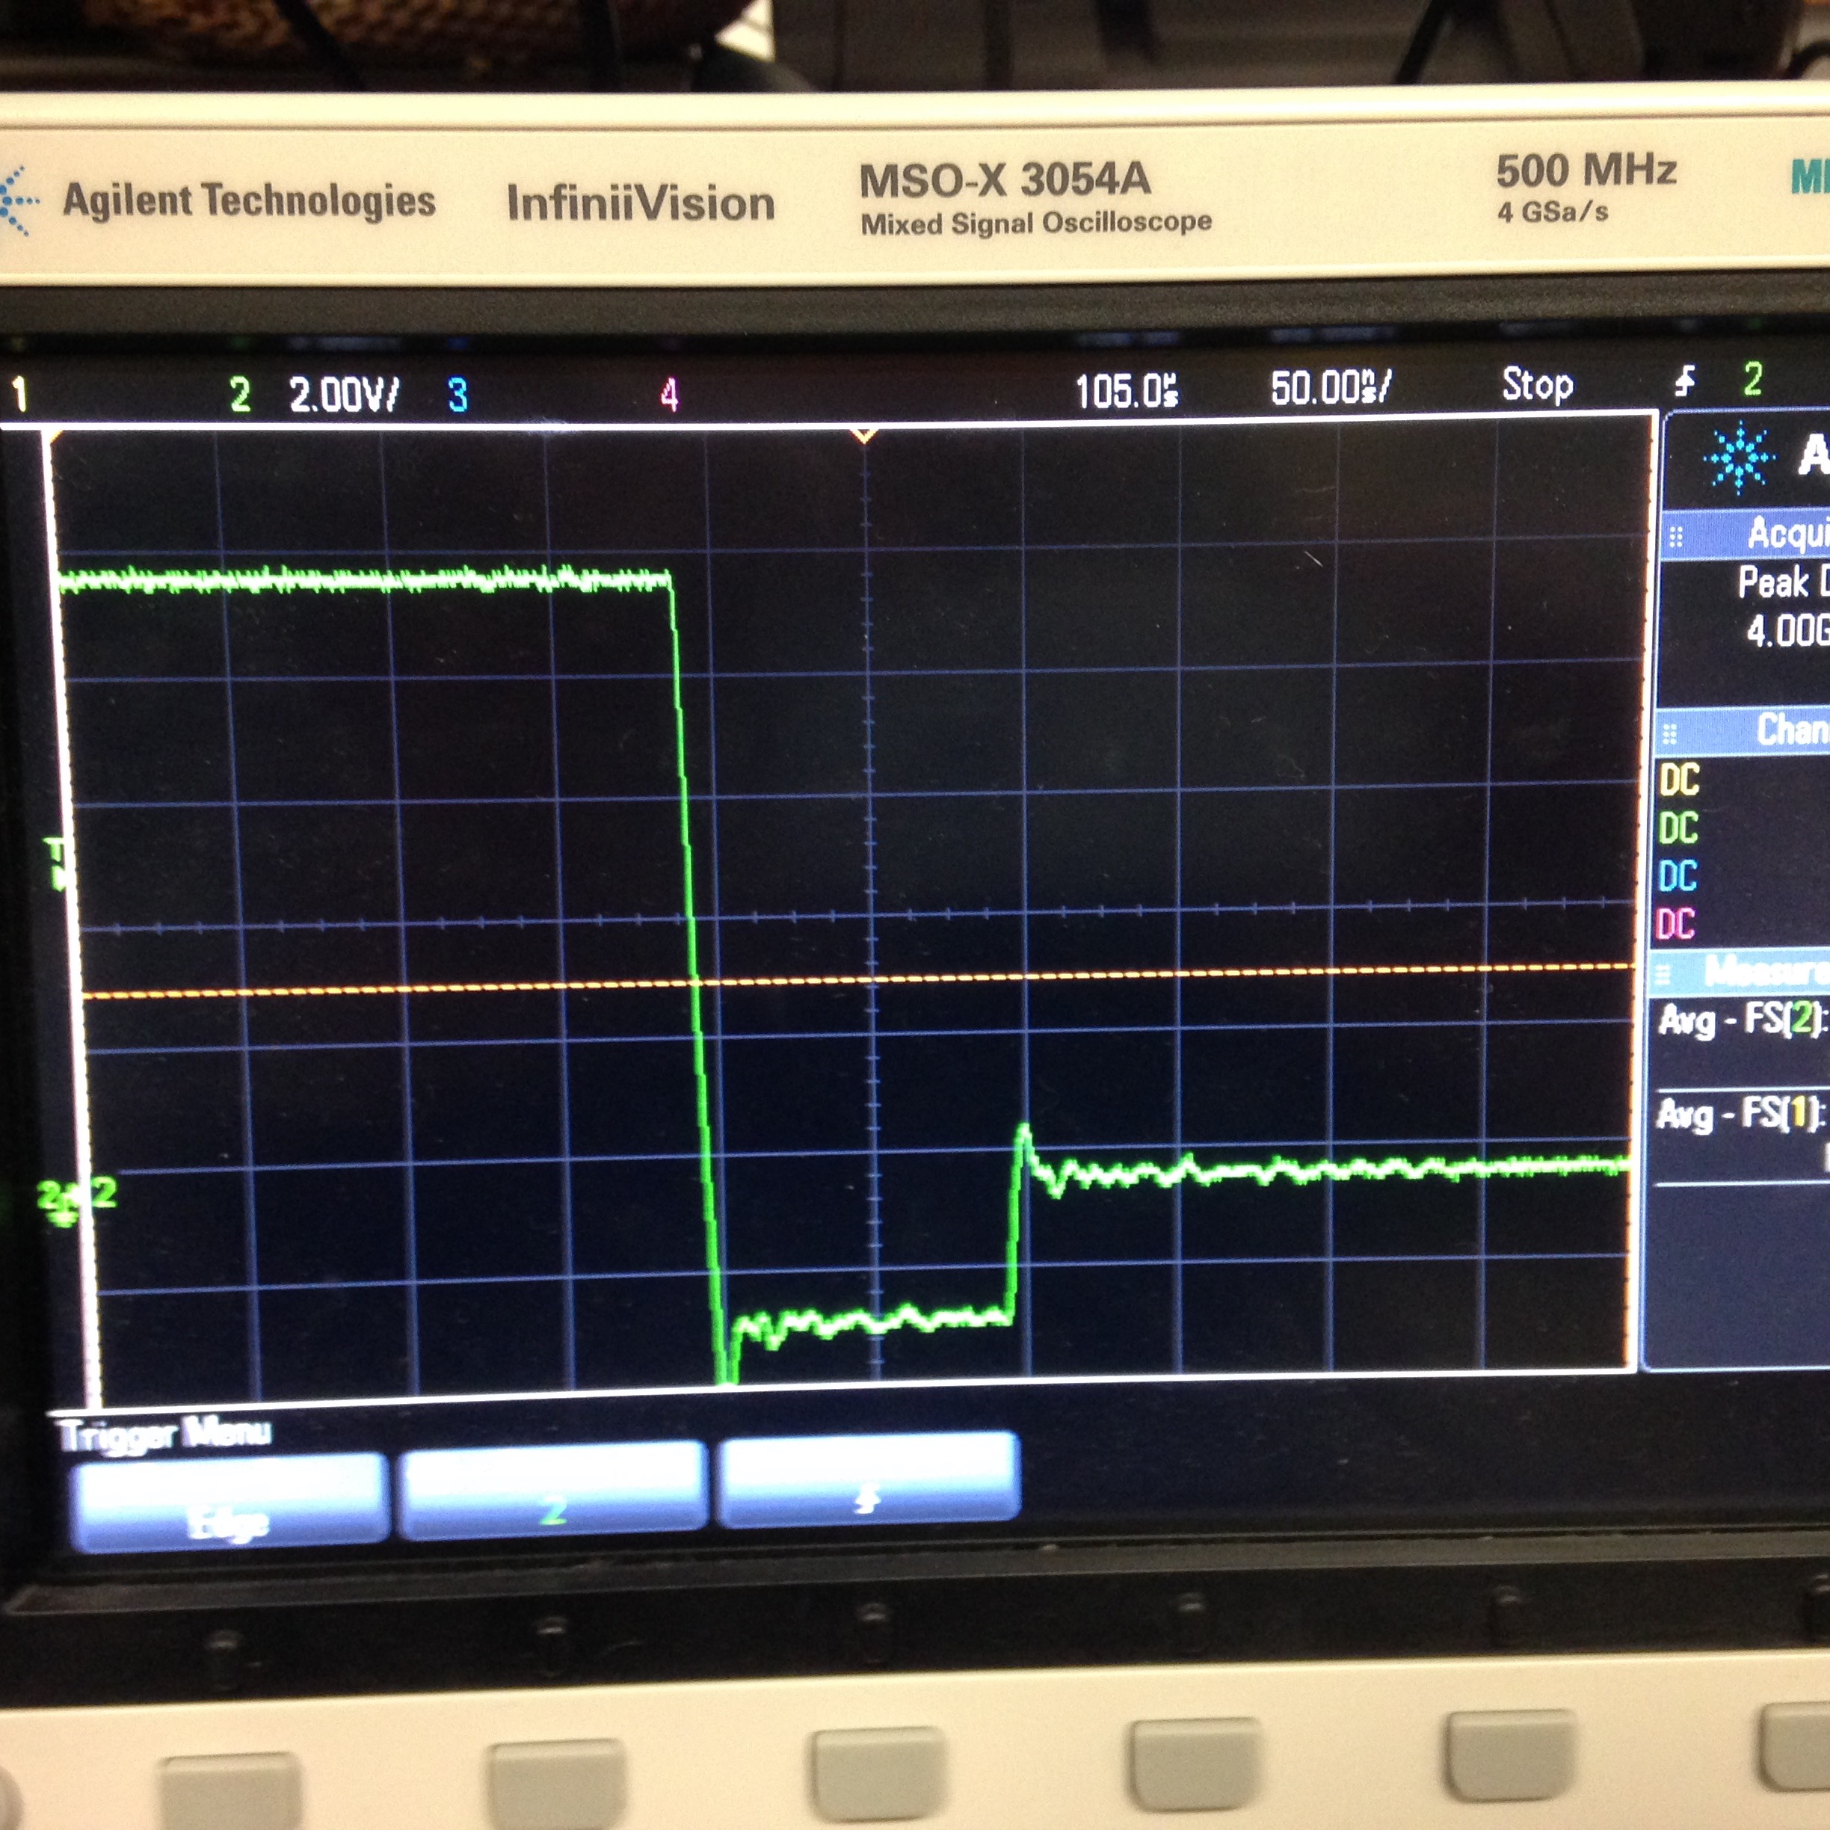Screen dimensions: 1830x1830
Task: Click the orange trigger time reference triangle
Action: tap(864, 436)
